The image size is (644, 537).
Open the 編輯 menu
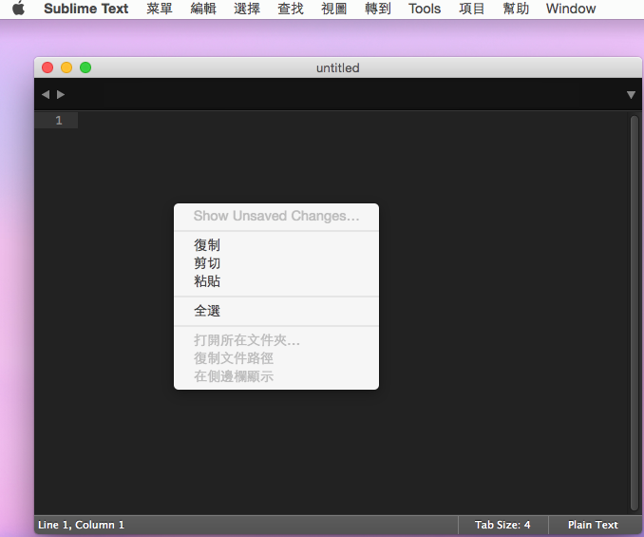pos(203,9)
